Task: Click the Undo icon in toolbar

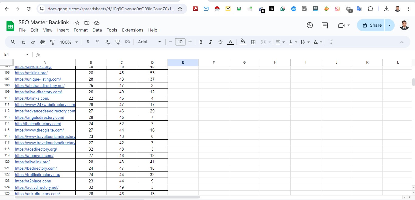Action: click(x=23, y=42)
